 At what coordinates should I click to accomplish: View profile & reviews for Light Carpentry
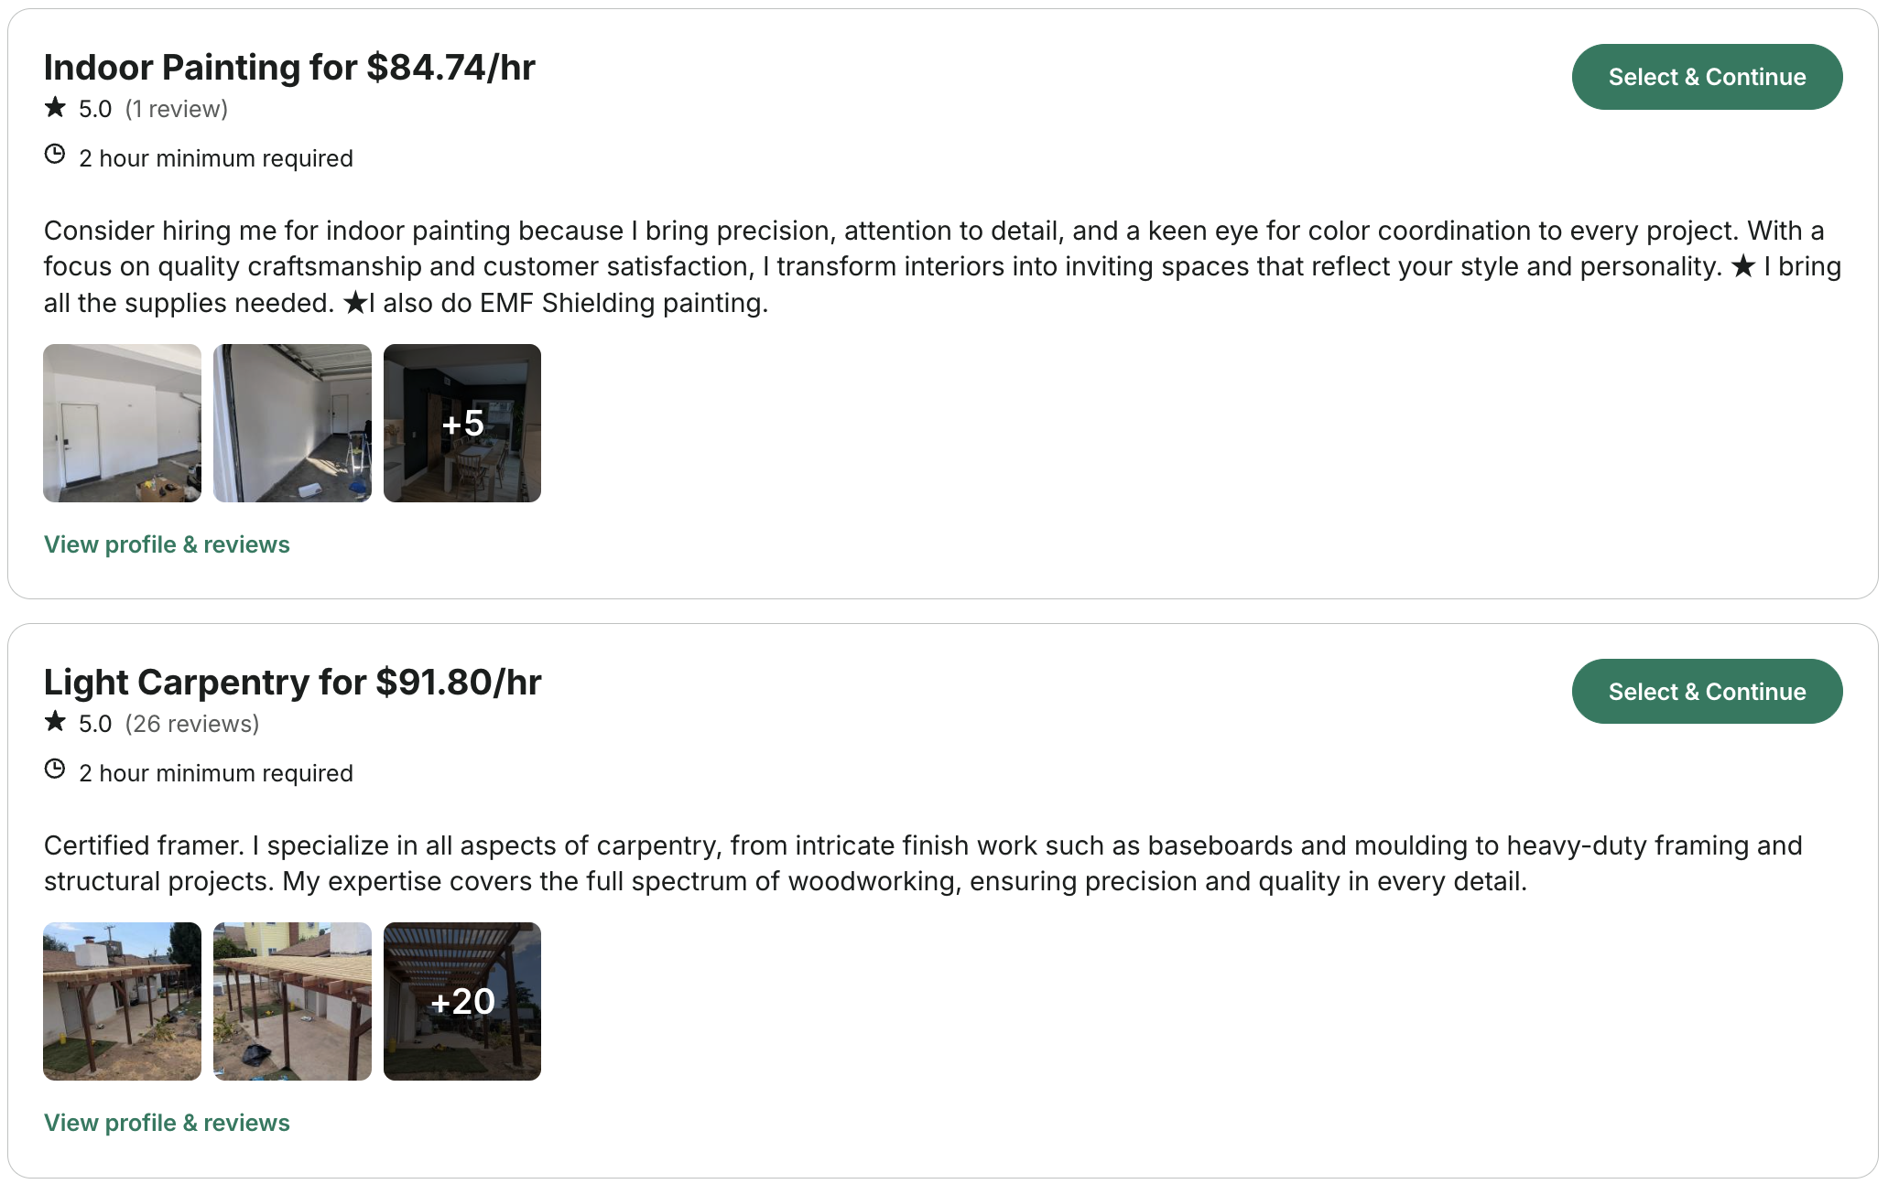click(x=167, y=1123)
